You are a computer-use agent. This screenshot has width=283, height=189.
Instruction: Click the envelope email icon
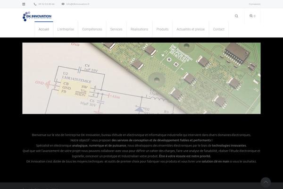(63, 4)
